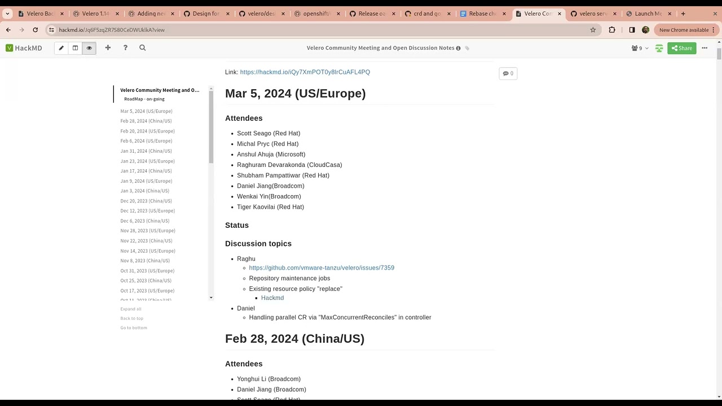Click Expand all in the table of contents
722x406 pixels.
[131, 309]
